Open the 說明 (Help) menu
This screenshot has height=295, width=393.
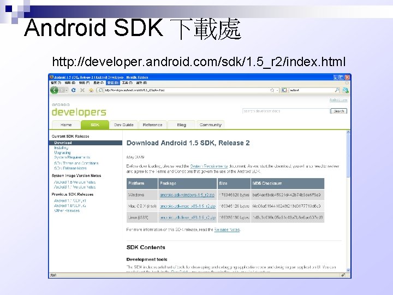pyautogui.click(x=141, y=82)
